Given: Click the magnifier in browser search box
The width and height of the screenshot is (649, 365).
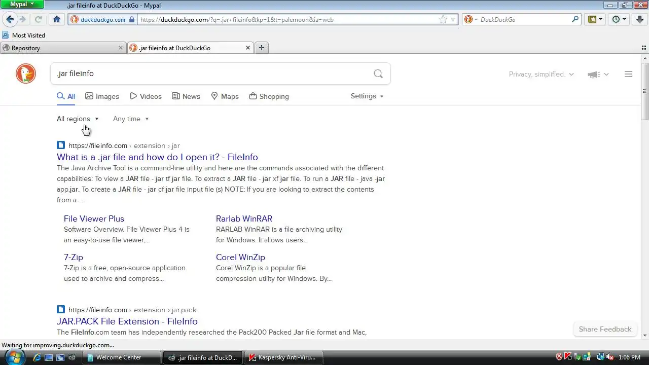Looking at the screenshot, I should coord(575,19).
